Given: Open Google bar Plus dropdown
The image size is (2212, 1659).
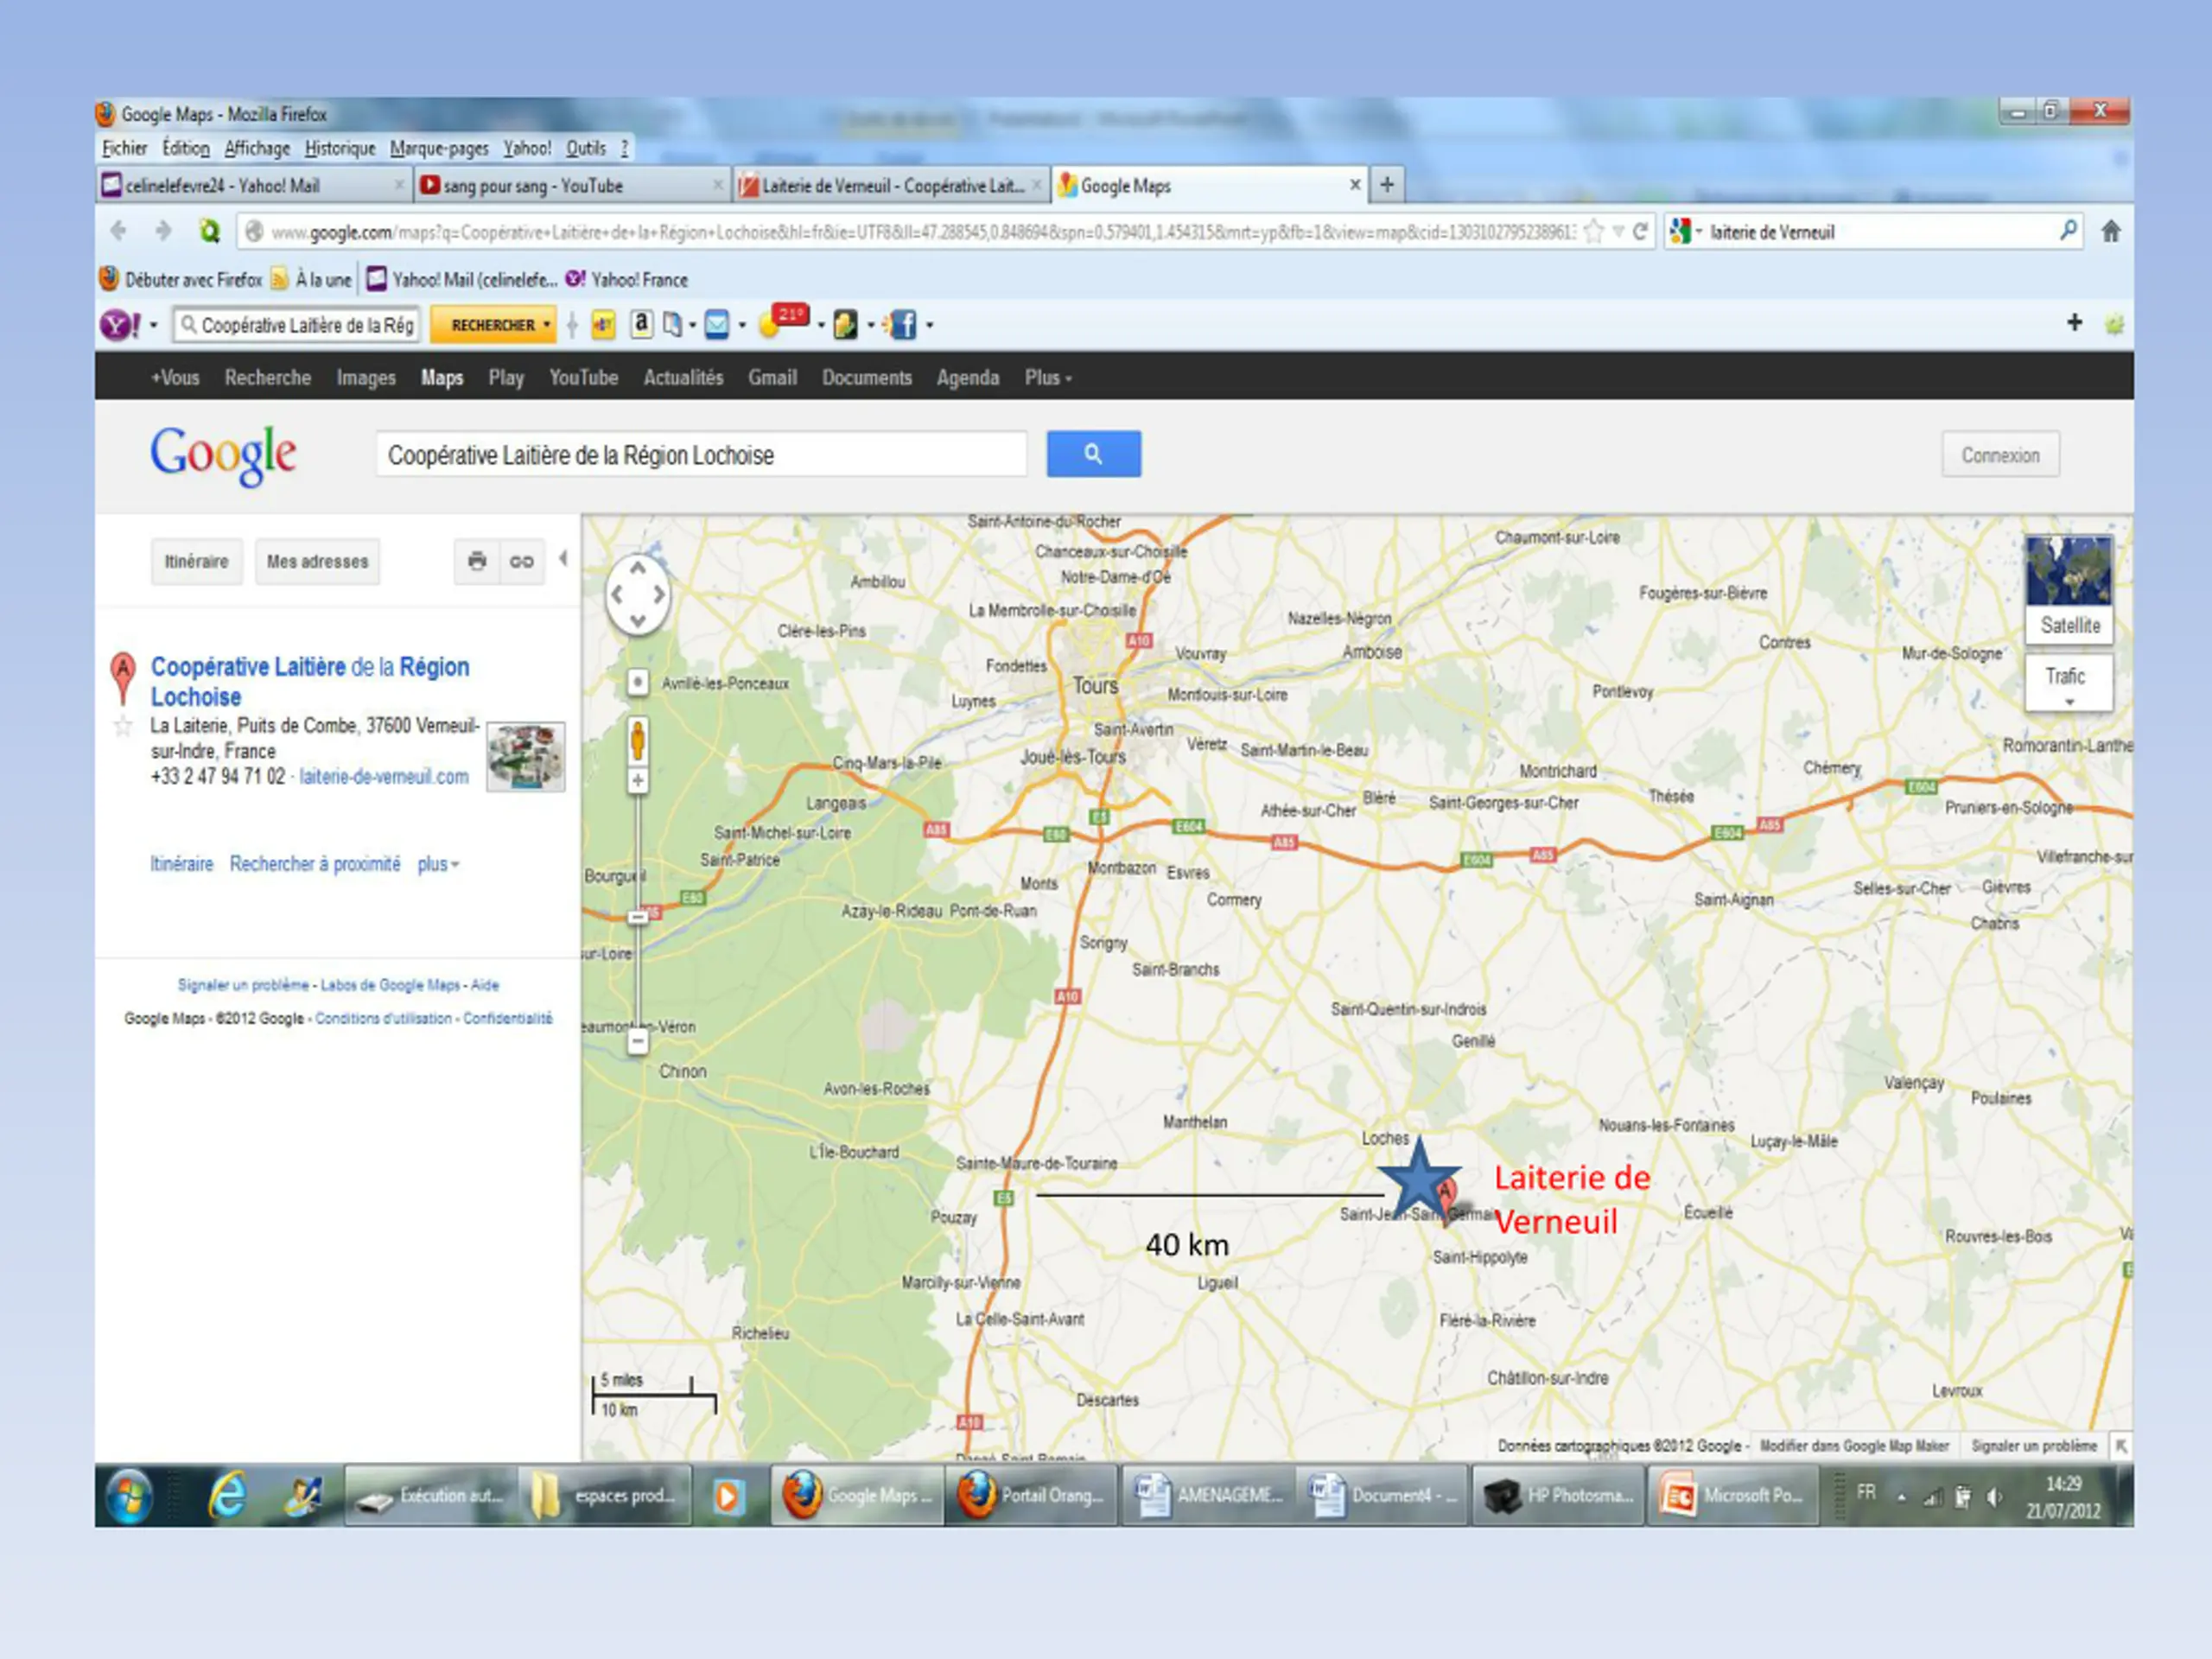Looking at the screenshot, I should 1047,377.
